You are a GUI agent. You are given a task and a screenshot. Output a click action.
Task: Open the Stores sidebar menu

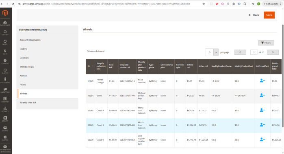coord(5,129)
